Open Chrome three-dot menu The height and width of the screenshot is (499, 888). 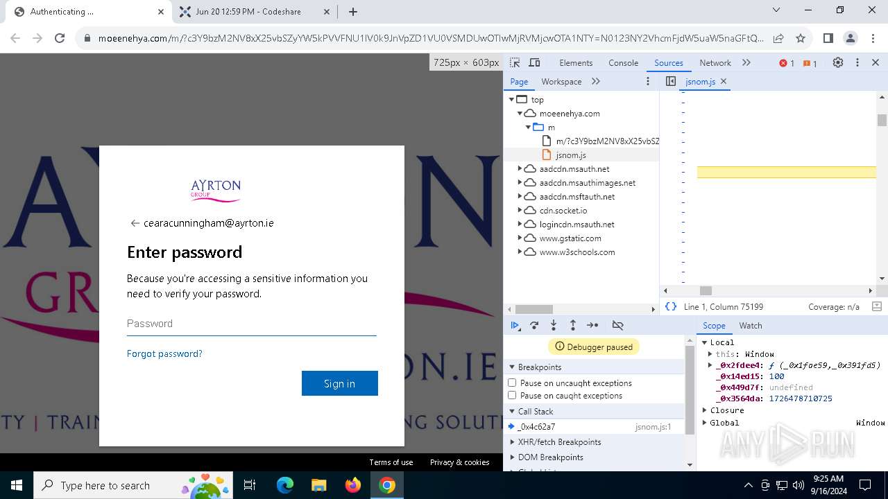pos(872,38)
